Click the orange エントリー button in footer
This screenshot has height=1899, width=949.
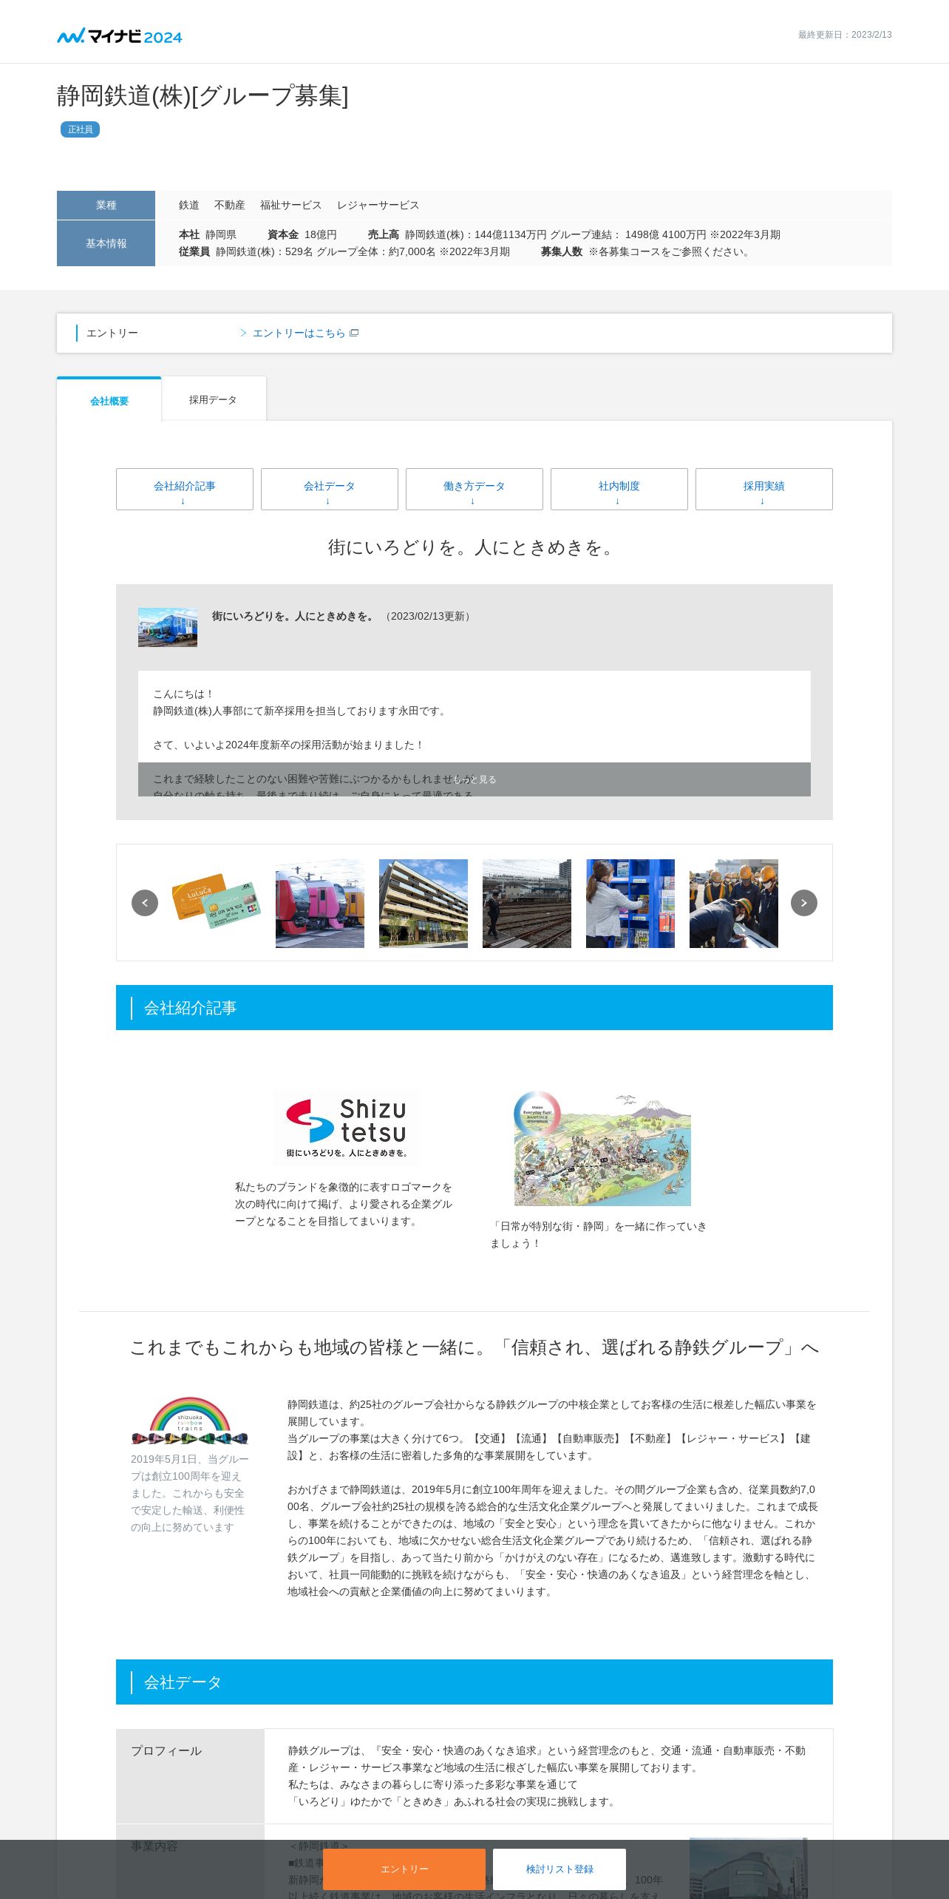(404, 1869)
